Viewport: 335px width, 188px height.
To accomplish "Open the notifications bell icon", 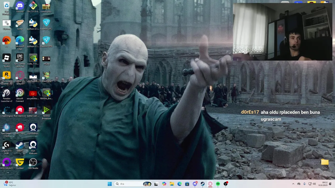I will (330, 184).
